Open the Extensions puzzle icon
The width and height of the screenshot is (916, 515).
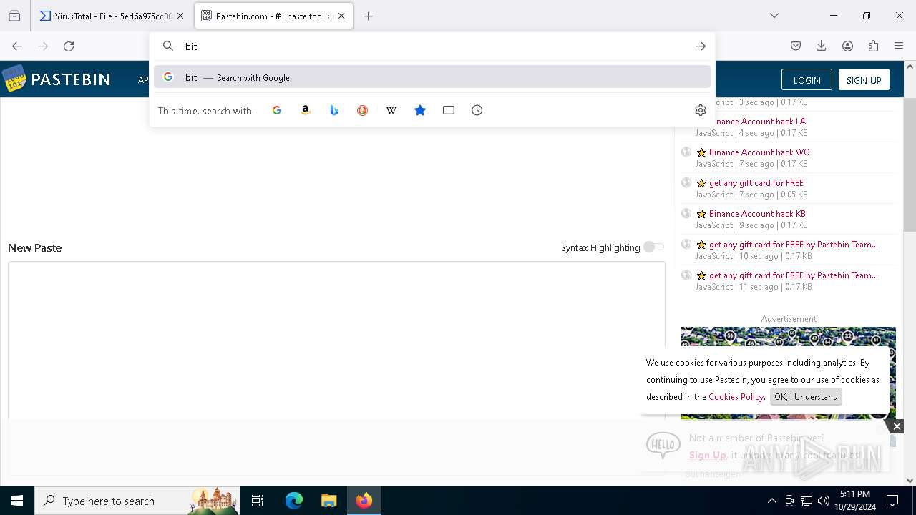873,46
